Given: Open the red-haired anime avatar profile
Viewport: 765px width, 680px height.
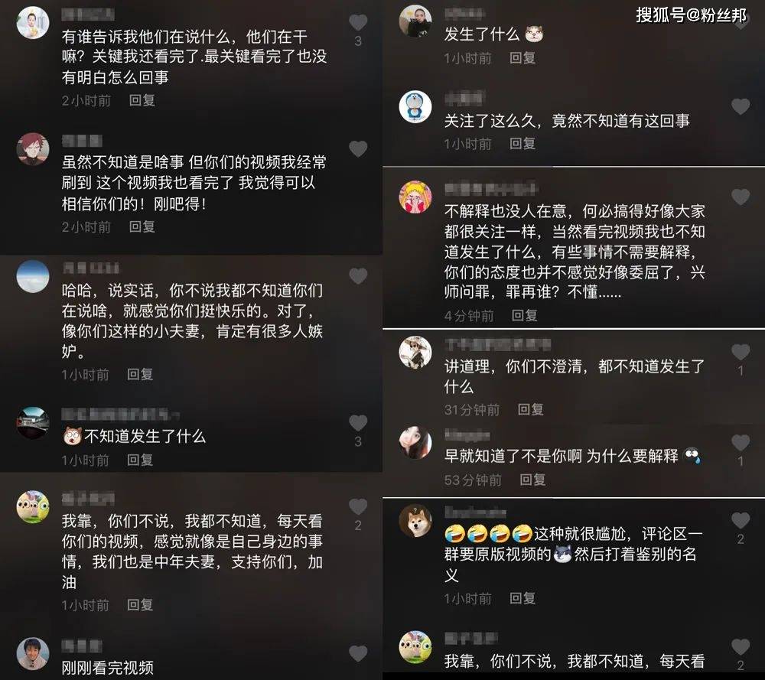Looking at the screenshot, I should 33,149.
